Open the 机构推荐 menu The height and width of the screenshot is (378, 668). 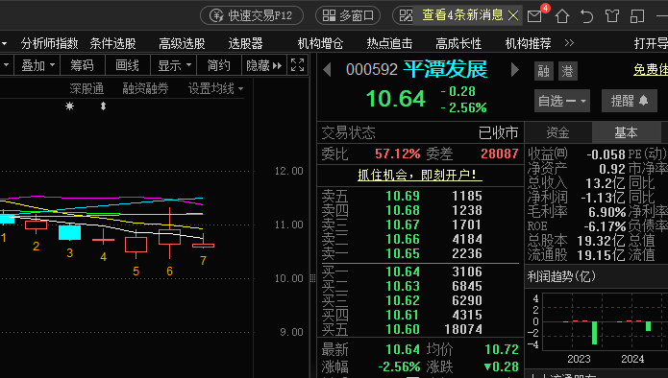click(528, 43)
